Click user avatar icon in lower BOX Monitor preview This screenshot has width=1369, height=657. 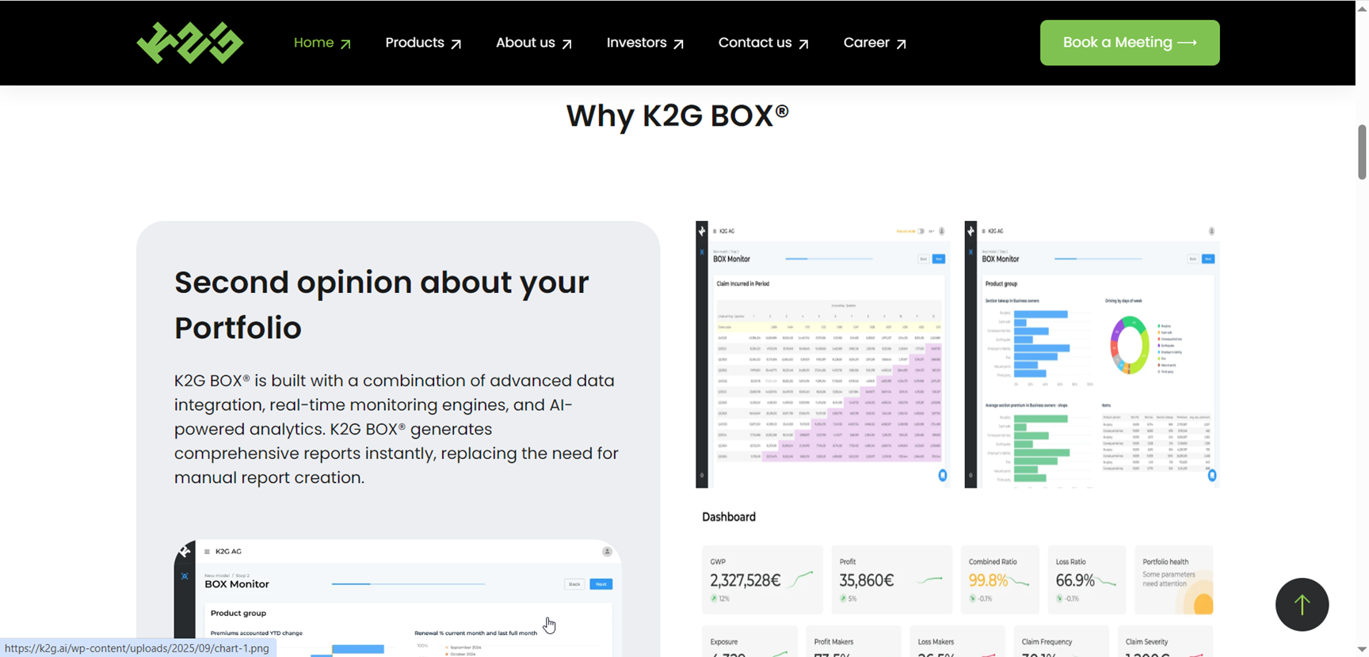click(x=607, y=552)
